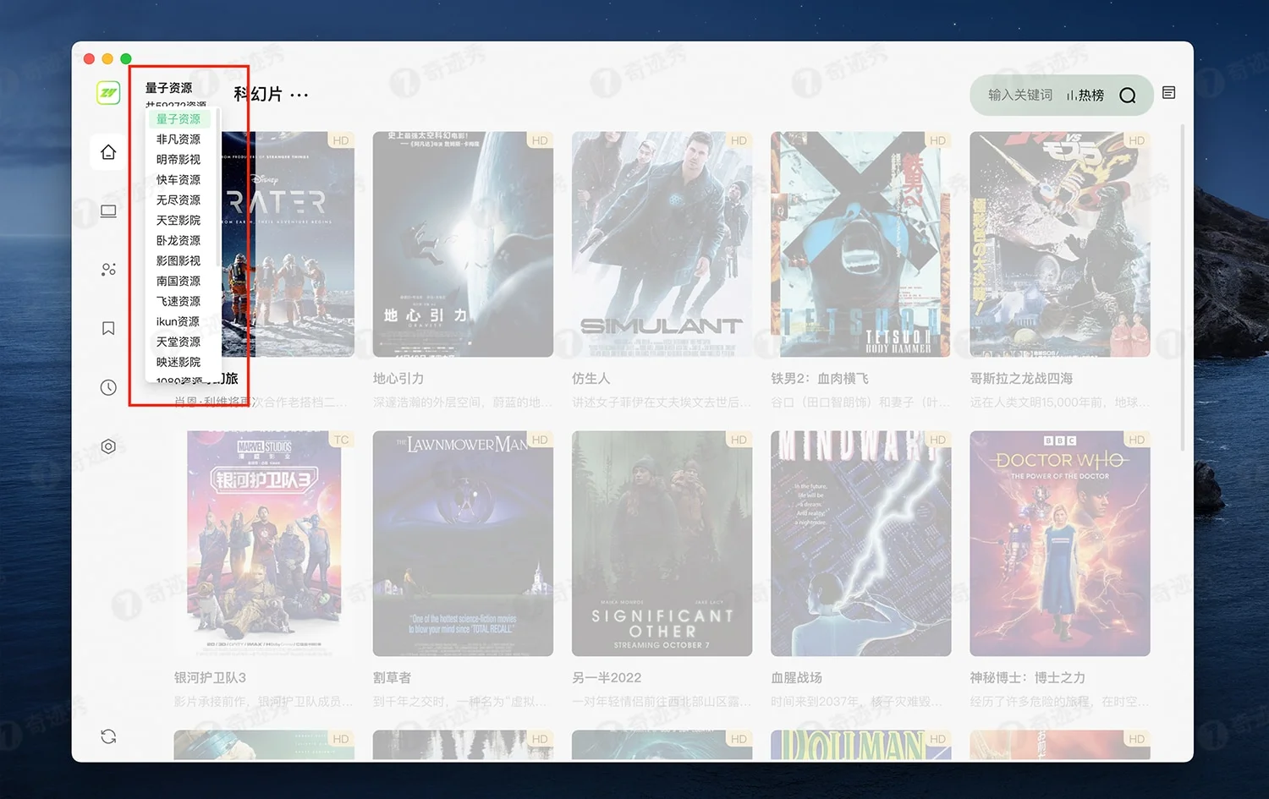The height and width of the screenshot is (799, 1269).
Task: Expand the 量子资源 source dropdown
Action: (169, 88)
